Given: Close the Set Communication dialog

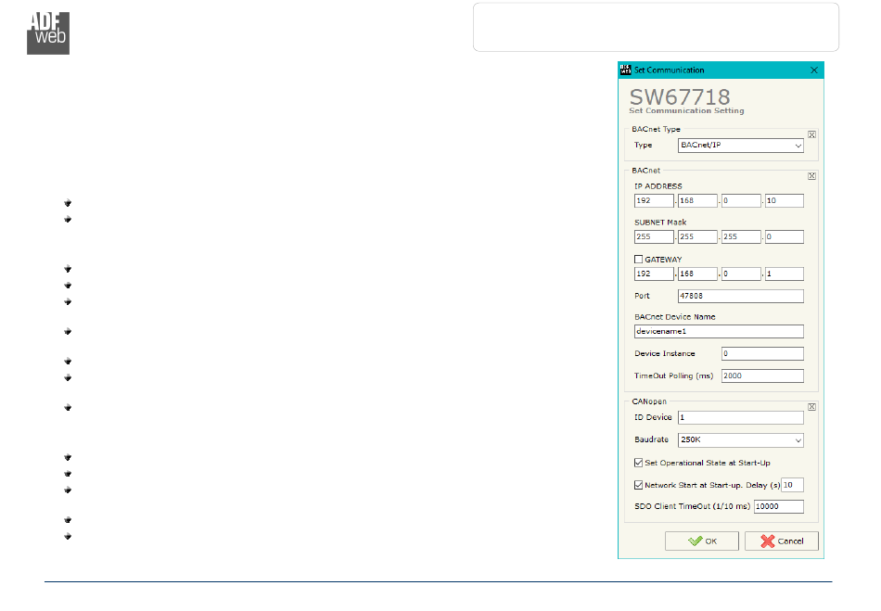Looking at the screenshot, I should [814, 70].
